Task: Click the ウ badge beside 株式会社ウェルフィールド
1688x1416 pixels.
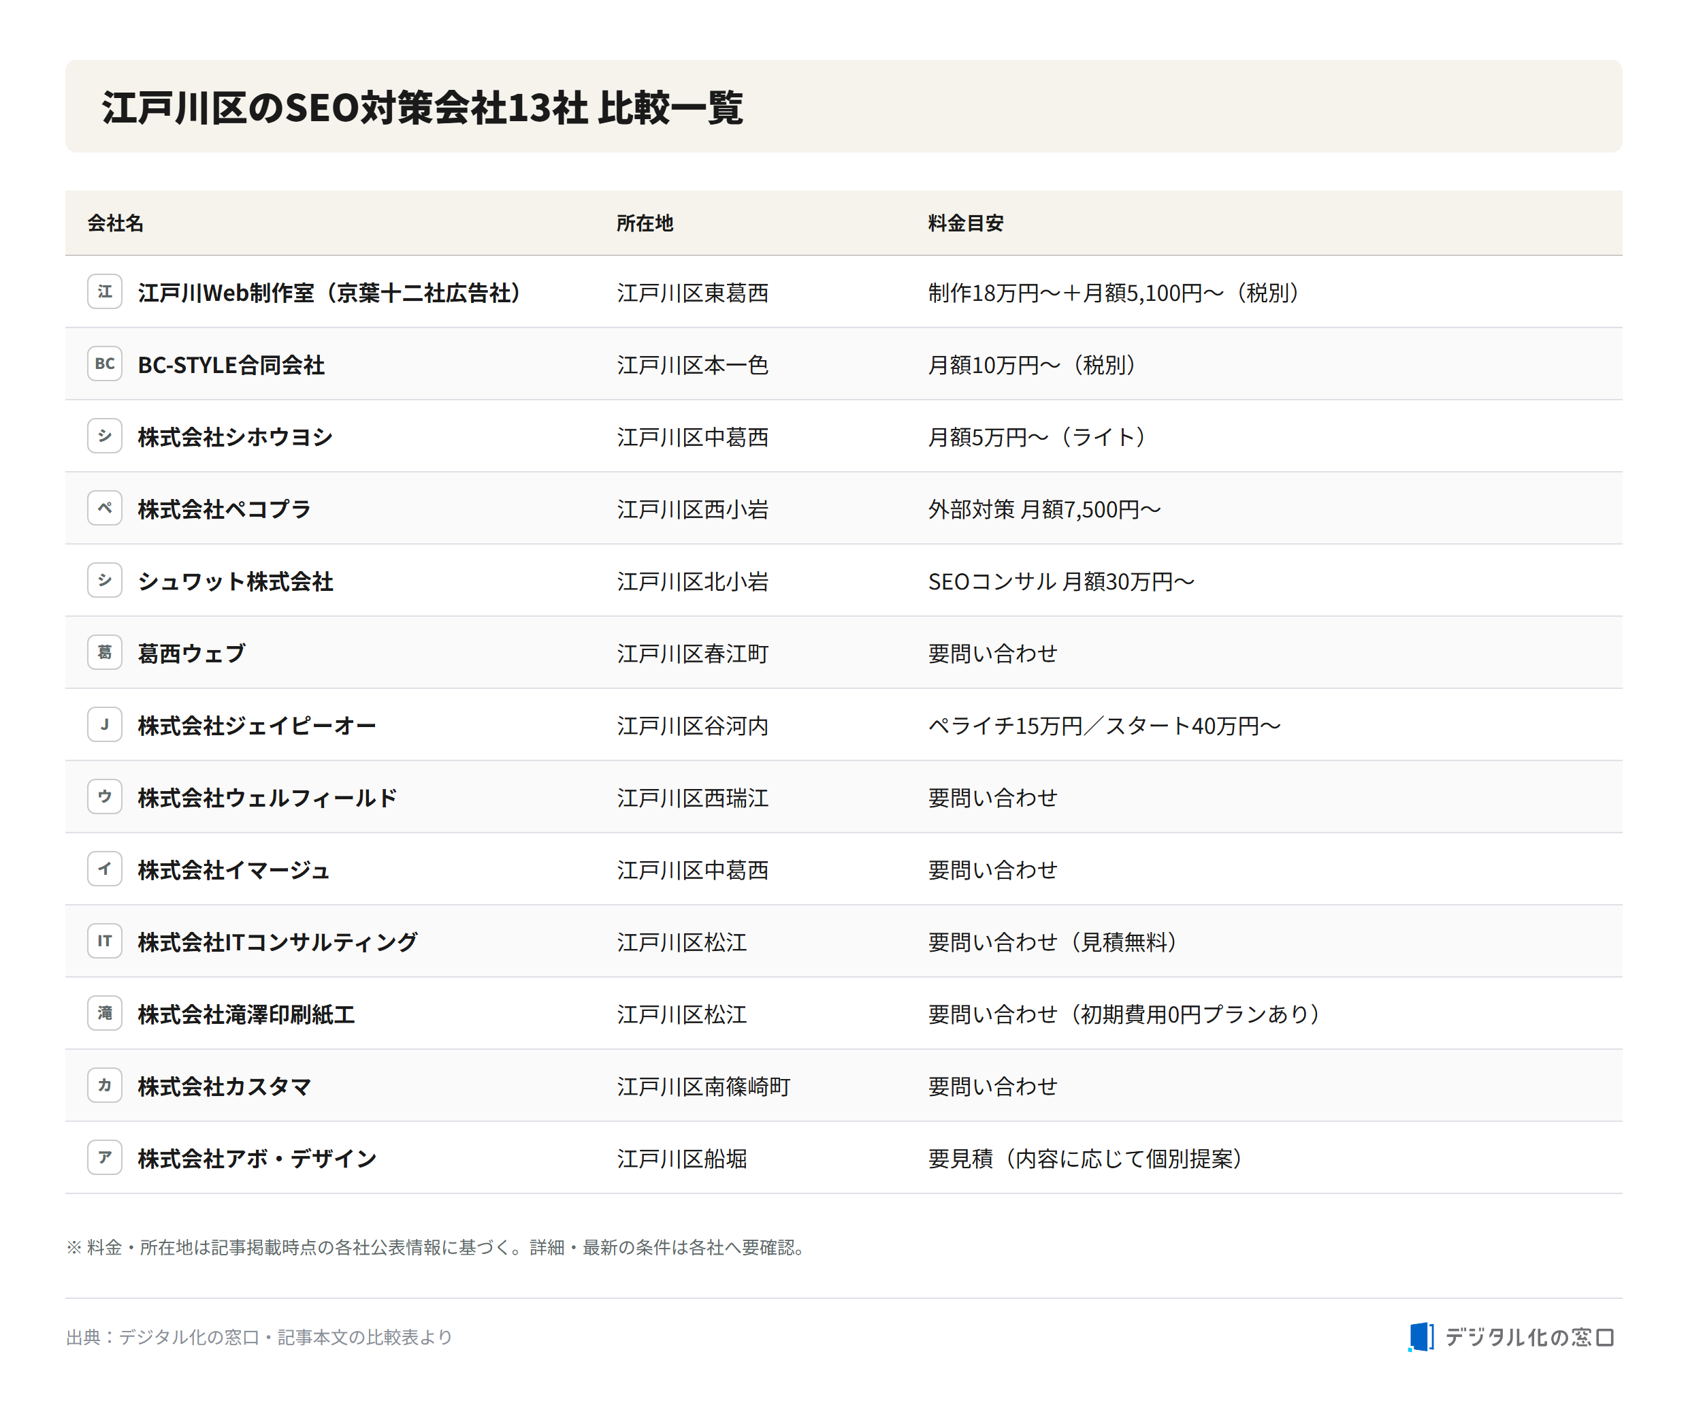Action: coord(105,797)
